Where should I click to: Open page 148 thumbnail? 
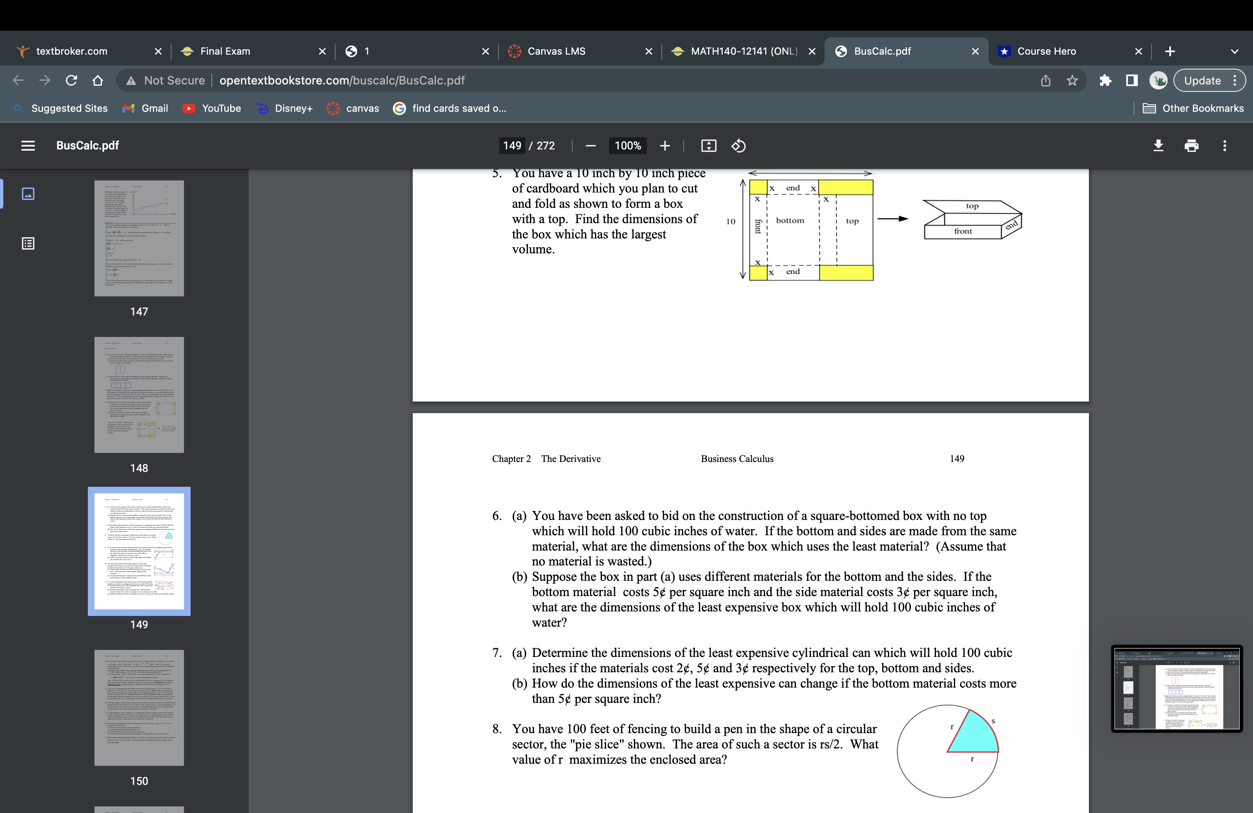[139, 394]
